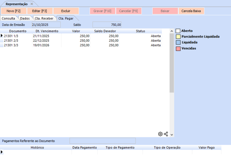Close the Representação tab with X
Image resolution: width=231 pixels, height=159 pixels.
32,4
